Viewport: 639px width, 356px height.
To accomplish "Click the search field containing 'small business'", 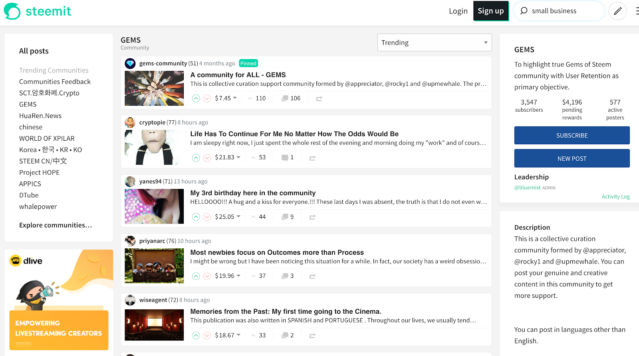I will 559,11.
